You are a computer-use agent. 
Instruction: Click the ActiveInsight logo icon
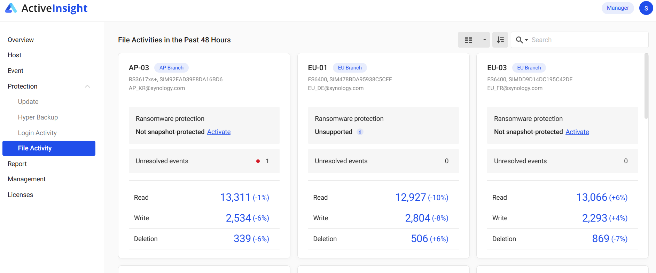[x=11, y=8]
